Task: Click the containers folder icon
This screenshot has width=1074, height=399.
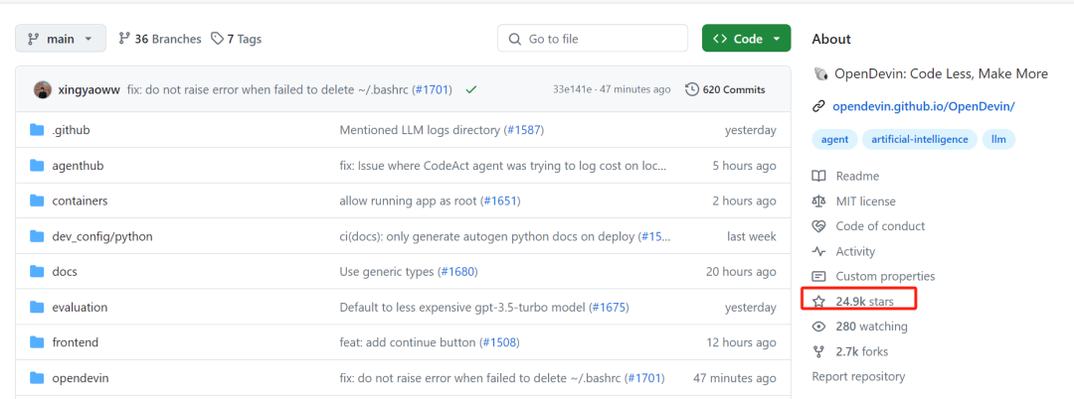Action: coord(37,200)
